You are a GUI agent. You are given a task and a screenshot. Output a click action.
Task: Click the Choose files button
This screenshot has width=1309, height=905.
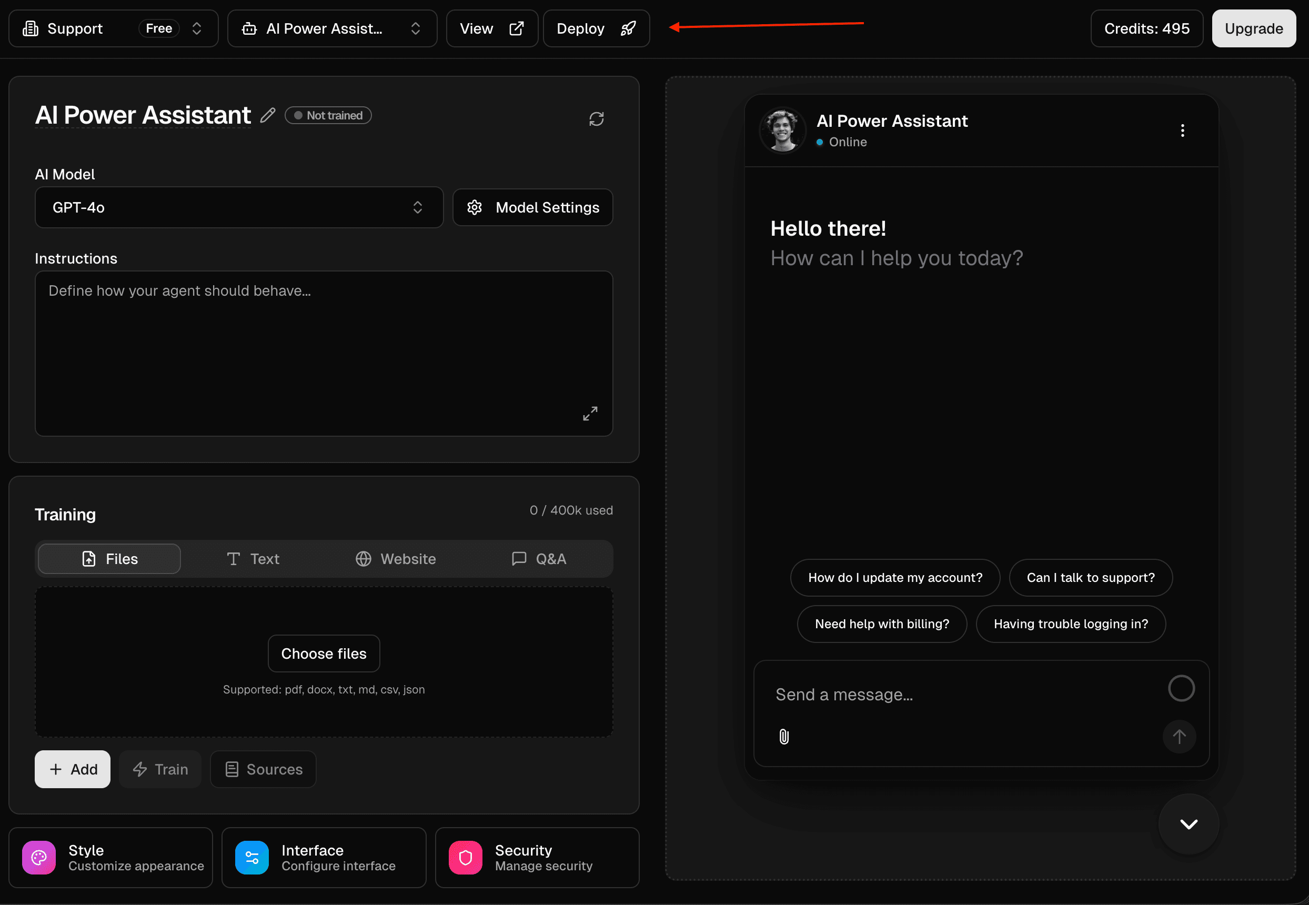point(323,654)
